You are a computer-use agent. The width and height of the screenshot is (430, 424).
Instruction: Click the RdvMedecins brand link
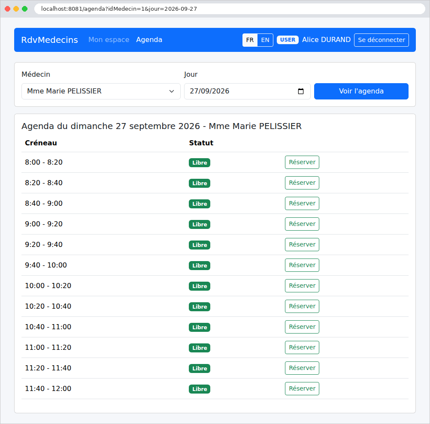[x=50, y=40]
